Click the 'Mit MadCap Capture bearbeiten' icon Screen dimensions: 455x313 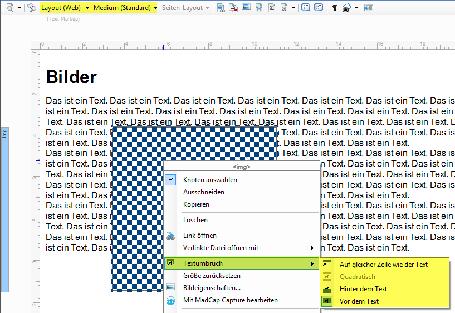point(172,300)
